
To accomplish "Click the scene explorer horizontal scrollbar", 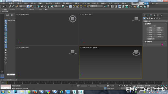I will pos(11,75).
